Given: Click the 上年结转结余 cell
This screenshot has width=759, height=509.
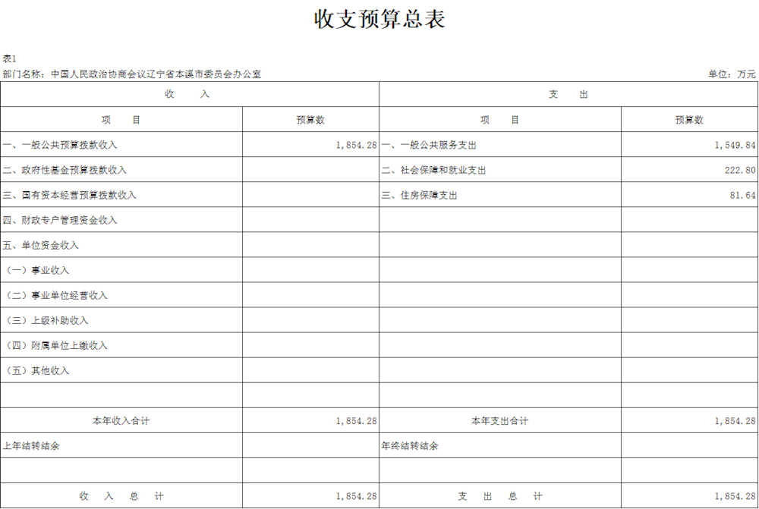Looking at the screenshot, I should [121, 445].
